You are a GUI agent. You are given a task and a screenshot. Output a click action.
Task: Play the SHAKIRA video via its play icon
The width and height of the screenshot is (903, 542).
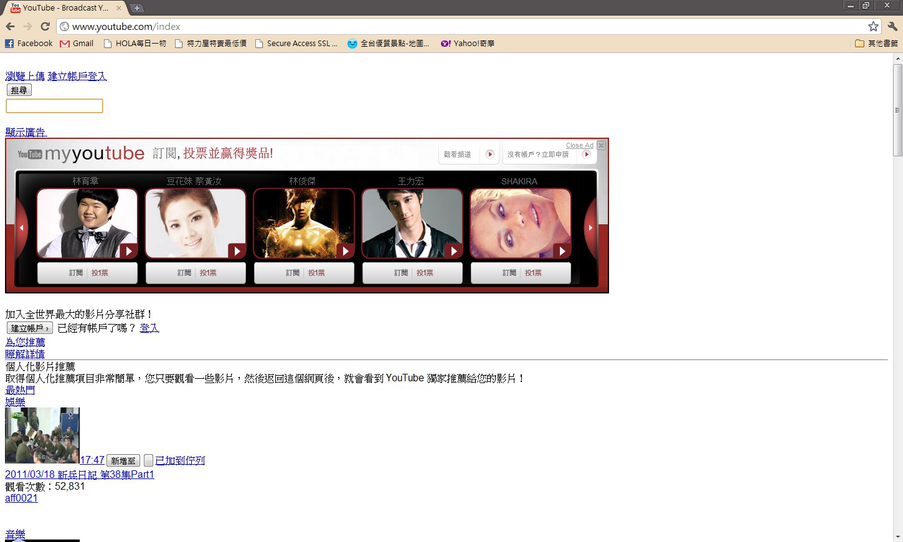tap(562, 251)
